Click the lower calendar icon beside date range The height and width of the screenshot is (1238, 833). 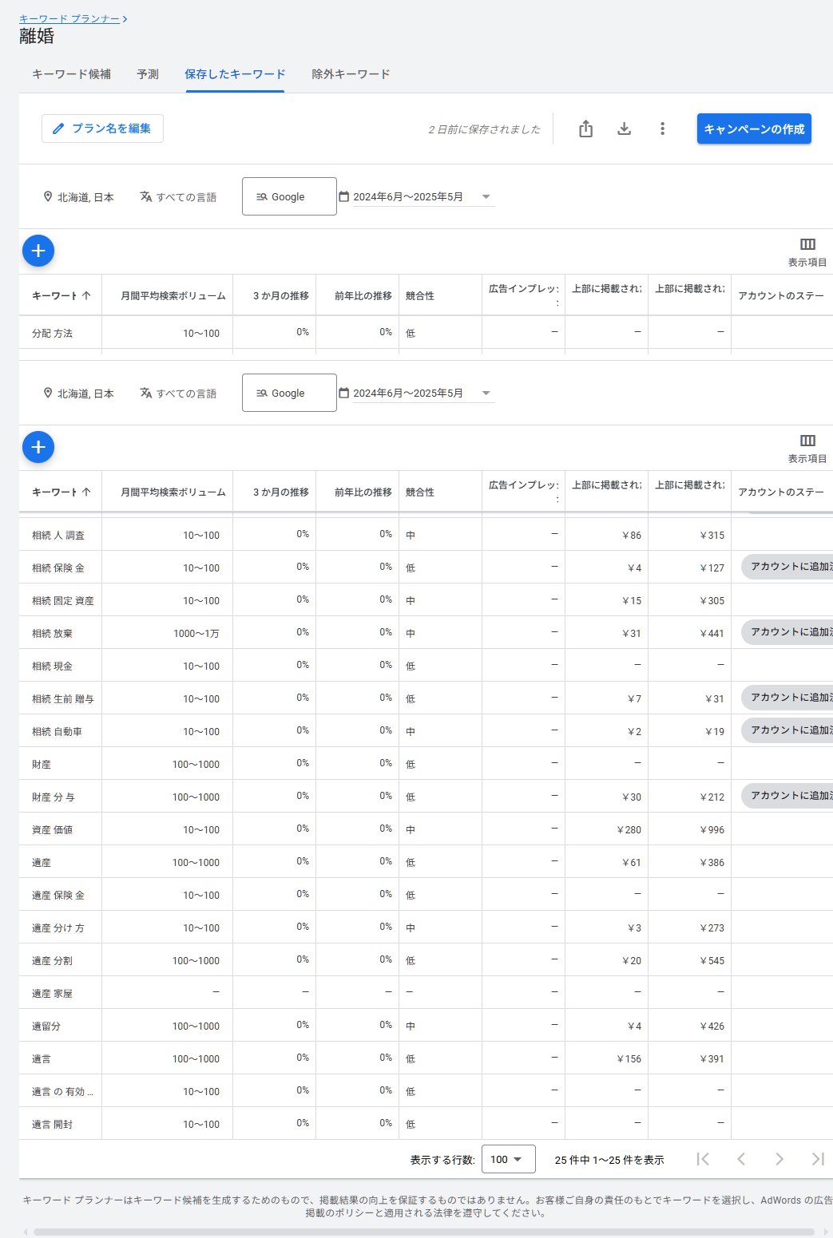344,393
